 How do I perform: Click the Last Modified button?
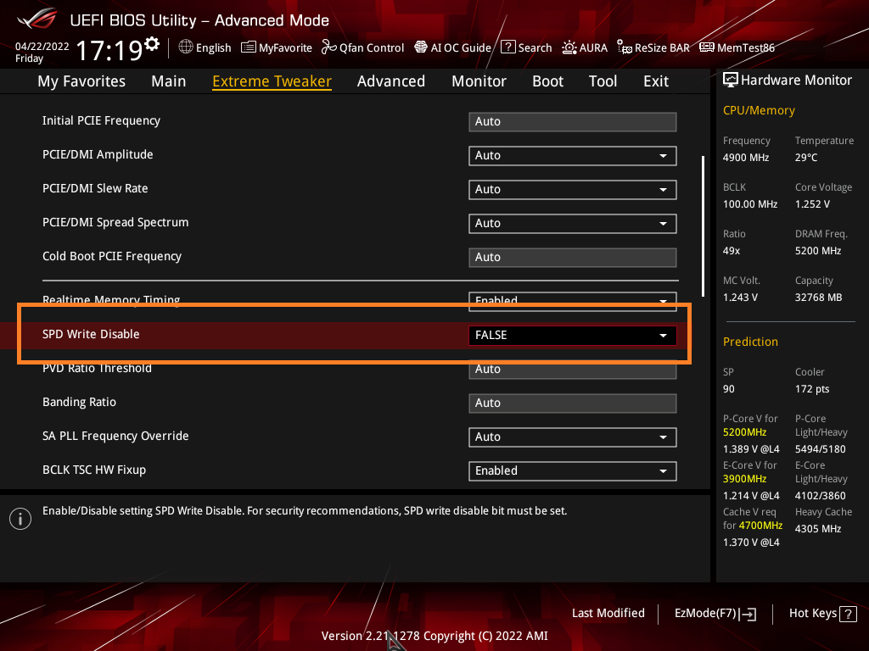608,613
